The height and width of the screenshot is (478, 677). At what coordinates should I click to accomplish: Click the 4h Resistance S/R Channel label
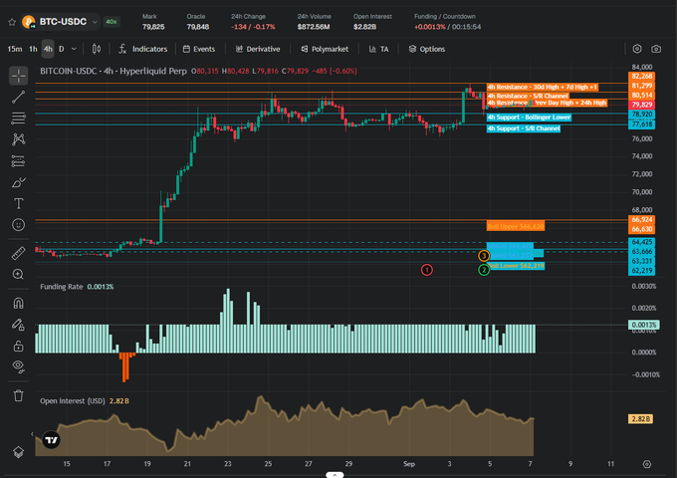pyautogui.click(x=528, y=96)
